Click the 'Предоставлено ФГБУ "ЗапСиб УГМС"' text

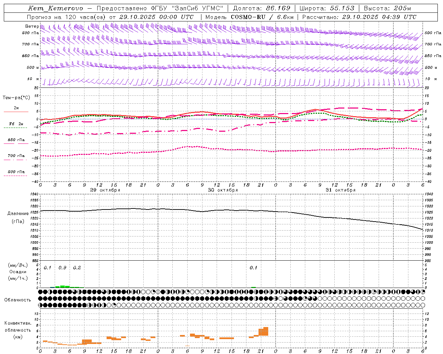[x=160, y=8]
